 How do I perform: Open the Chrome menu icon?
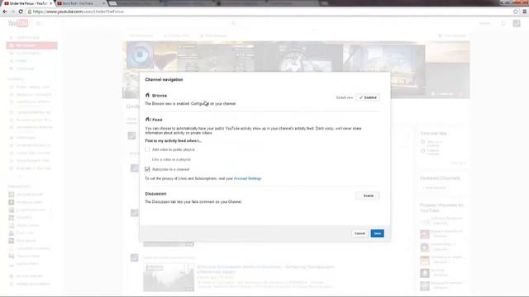[x=525, y=12]
